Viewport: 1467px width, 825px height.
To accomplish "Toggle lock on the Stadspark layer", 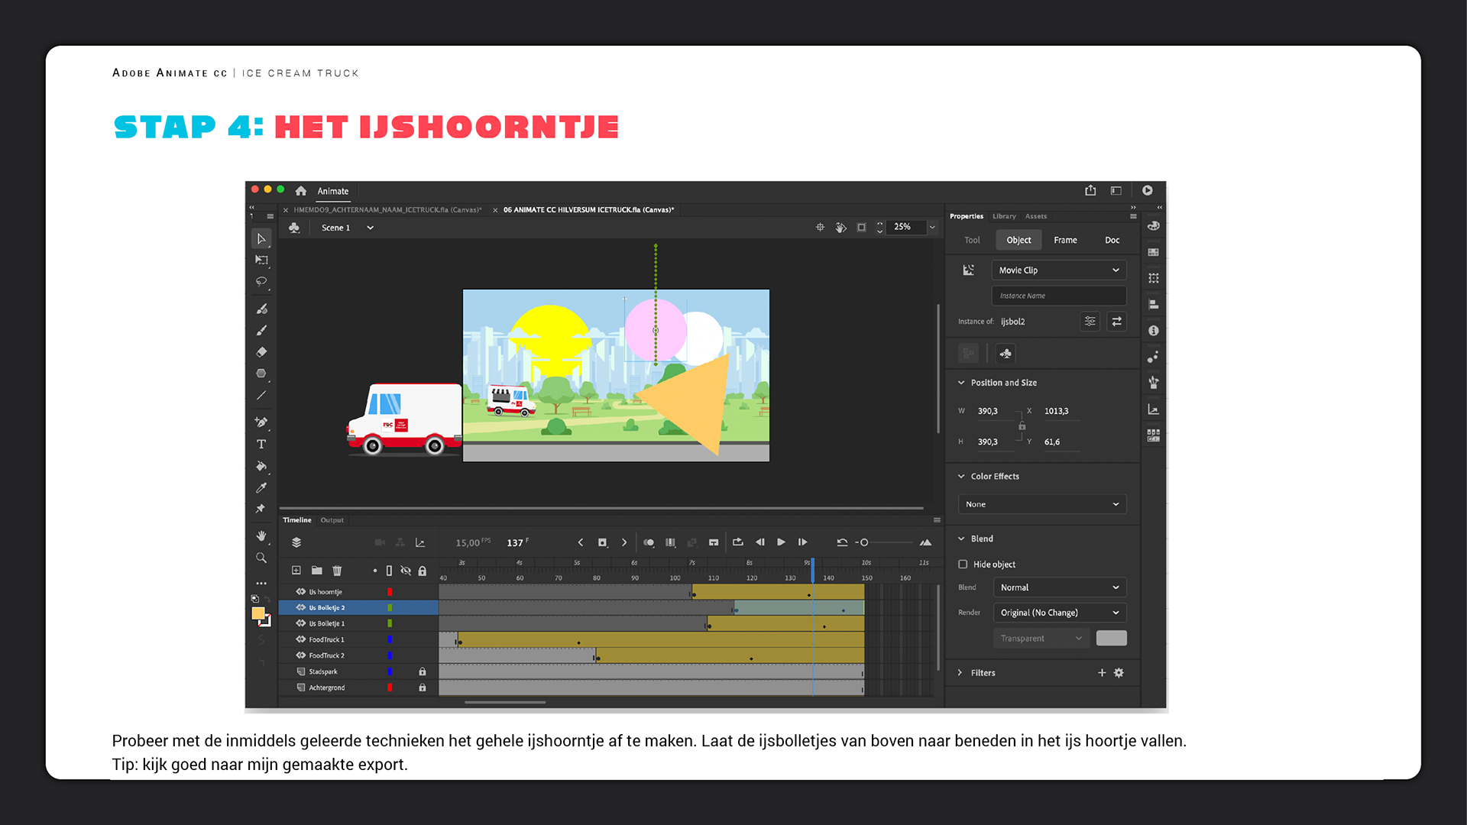I will (422, 671).
